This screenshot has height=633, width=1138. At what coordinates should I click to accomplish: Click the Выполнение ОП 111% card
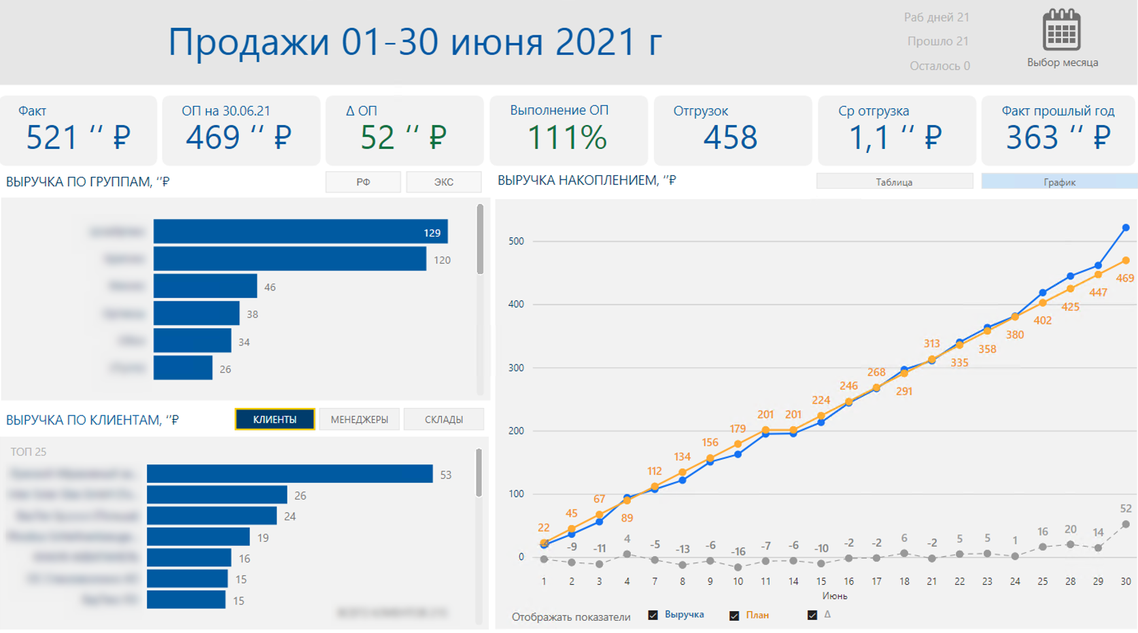point(568,130)
